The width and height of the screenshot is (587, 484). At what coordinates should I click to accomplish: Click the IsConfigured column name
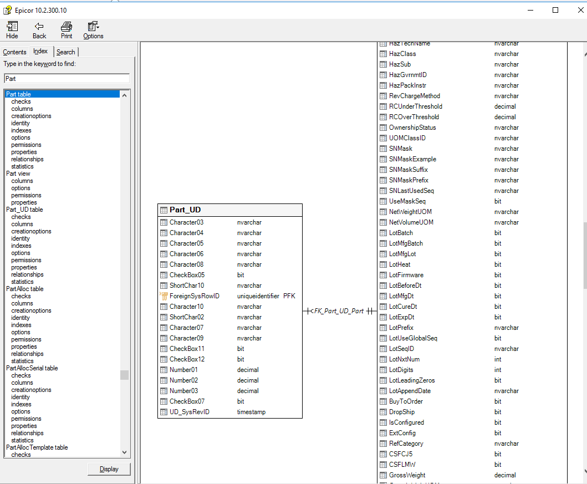pos(406,422)
